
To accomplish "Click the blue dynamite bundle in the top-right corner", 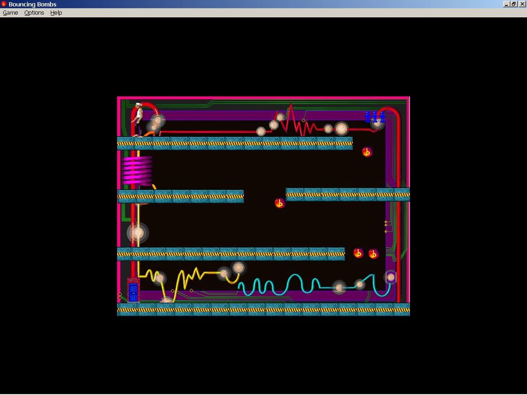I will click(375, 117).
